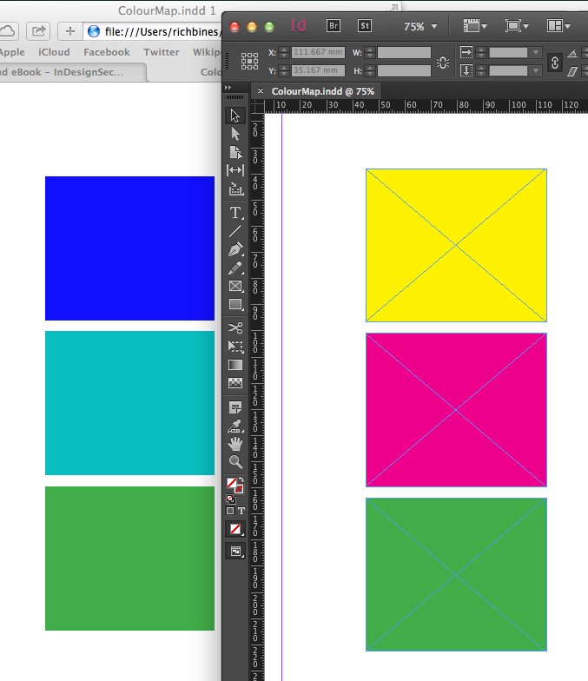This screenshot has width=588, height=681.
Task: Toggle constrain proportions for width and height
Action: (443, 63)
